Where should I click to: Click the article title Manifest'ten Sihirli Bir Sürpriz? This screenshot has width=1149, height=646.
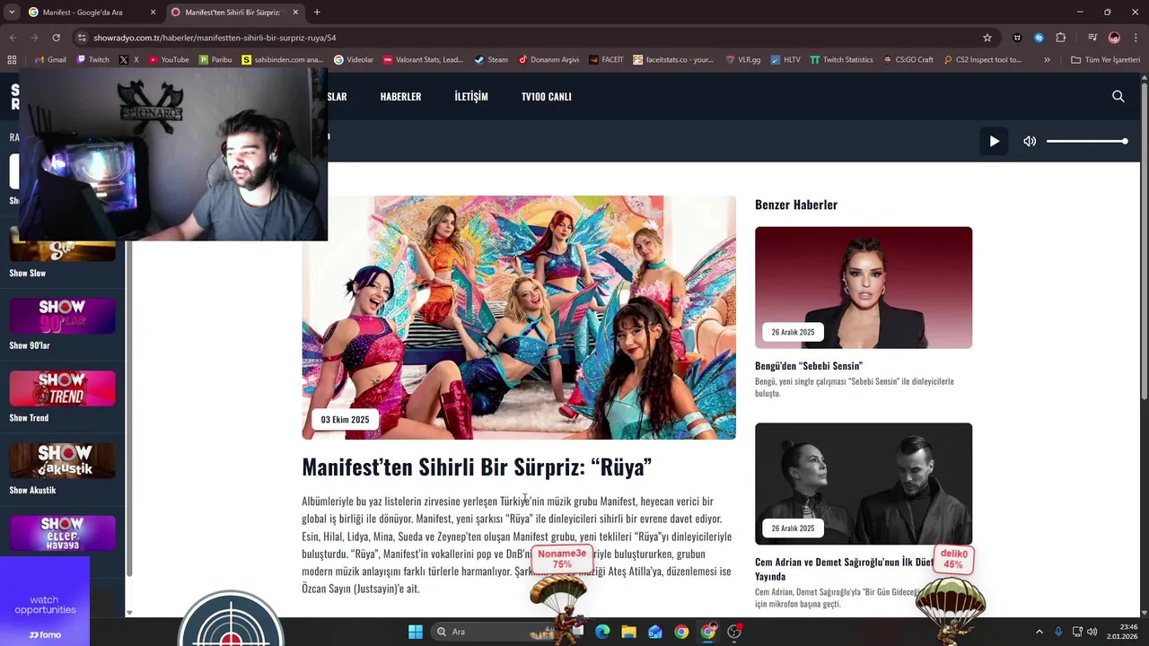click(x=477, y=467)
